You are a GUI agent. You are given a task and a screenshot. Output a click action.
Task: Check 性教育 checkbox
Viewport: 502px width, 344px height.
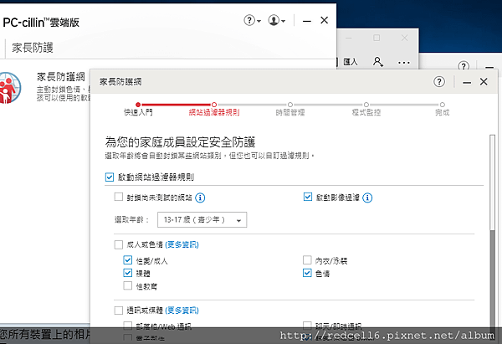tap(127, 285)
